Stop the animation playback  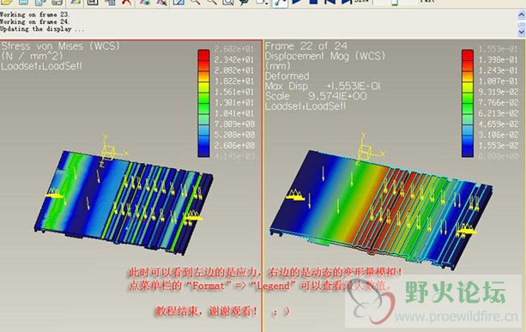[x=313, y=2]
